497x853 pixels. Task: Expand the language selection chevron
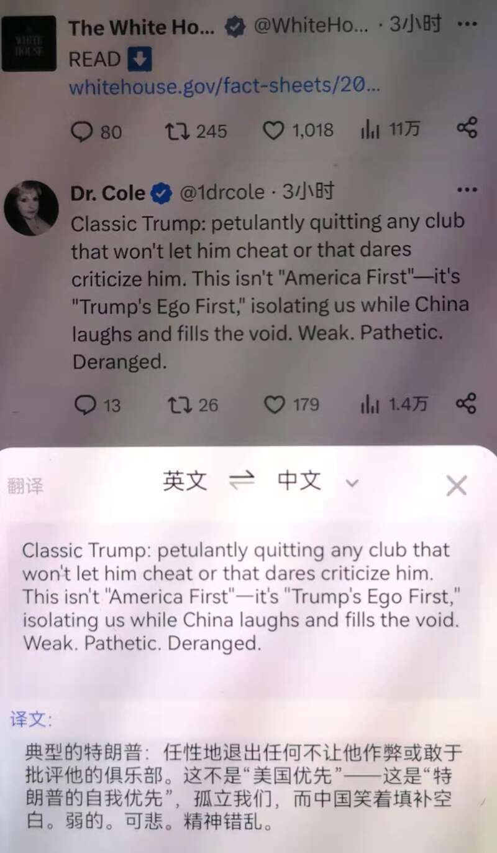352,483
